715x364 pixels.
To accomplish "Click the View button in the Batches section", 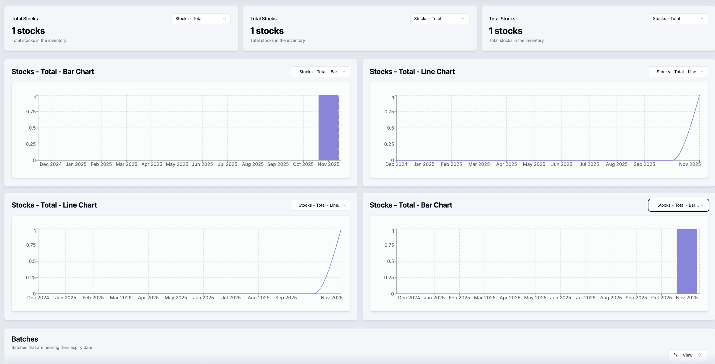I will click(687, 355).
